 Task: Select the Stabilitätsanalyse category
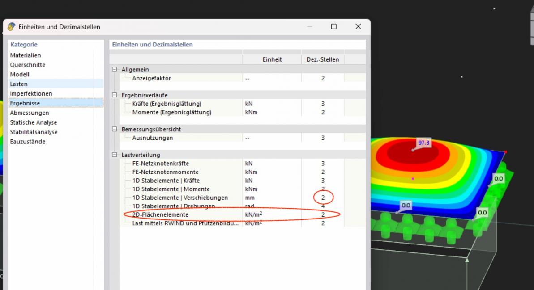pos(34,132)
